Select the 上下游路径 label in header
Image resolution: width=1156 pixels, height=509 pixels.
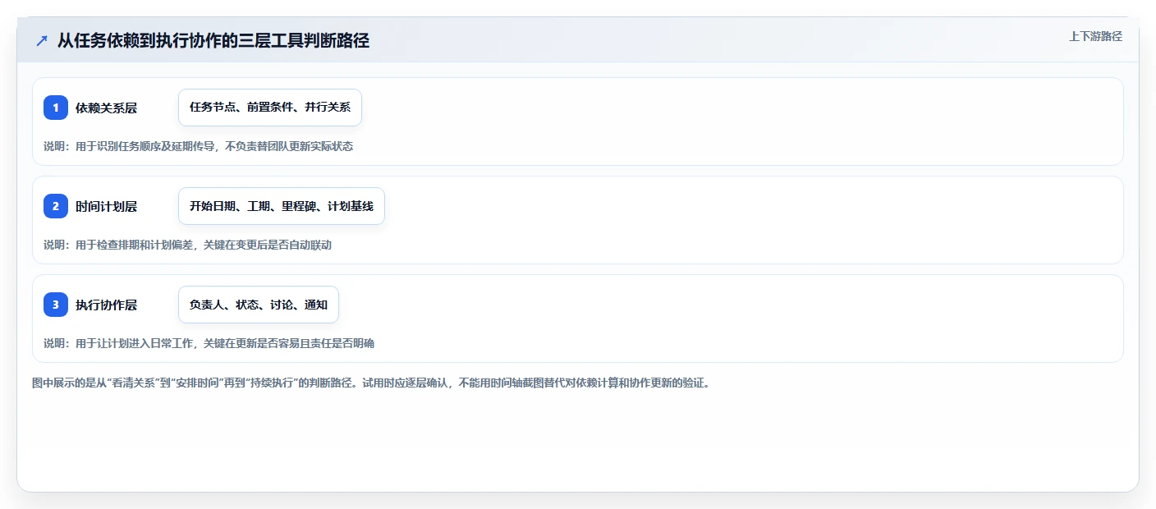(x=1095, y=36)
